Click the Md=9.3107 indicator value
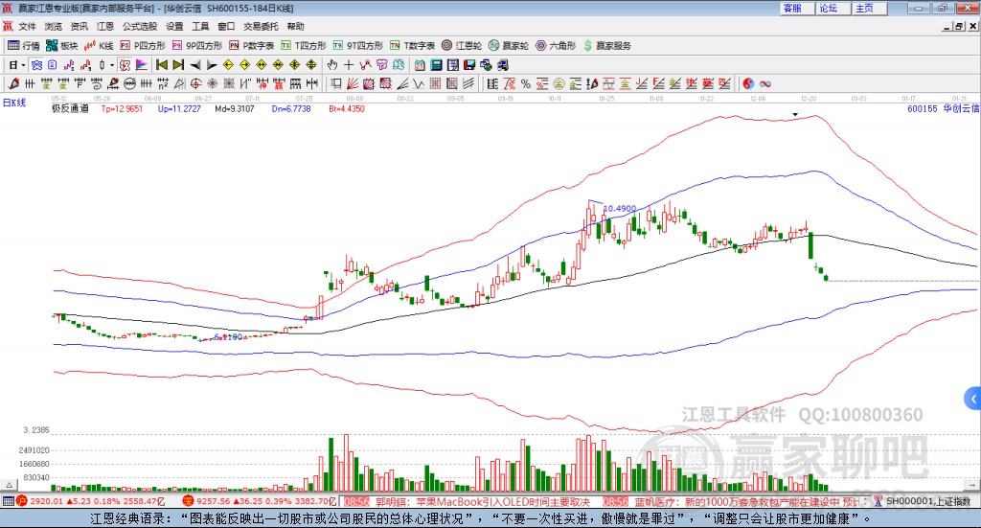Viewport: 981px width, 528px height. pyautogui.click(x=235, y=109)
